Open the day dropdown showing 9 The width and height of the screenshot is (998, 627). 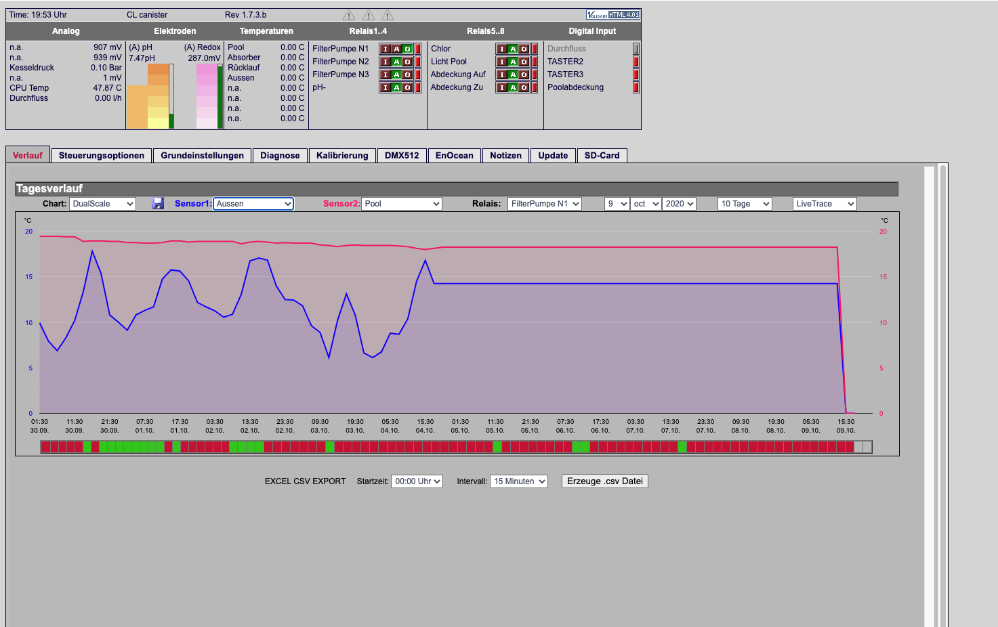[617, 204]
